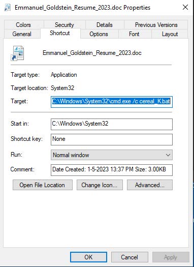
Task: Click in the Start in field
Action: [112, 124]
